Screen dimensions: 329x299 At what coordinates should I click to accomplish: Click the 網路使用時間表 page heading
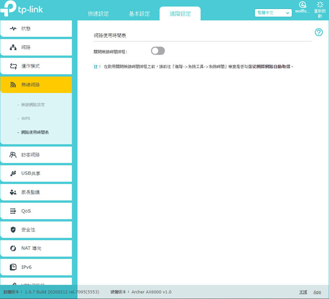point(110,35)
